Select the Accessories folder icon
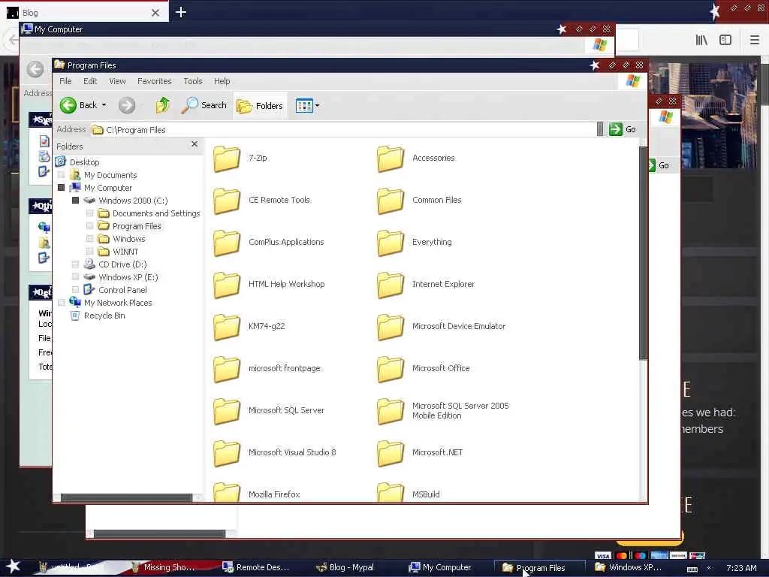 (x=391, y=159)
